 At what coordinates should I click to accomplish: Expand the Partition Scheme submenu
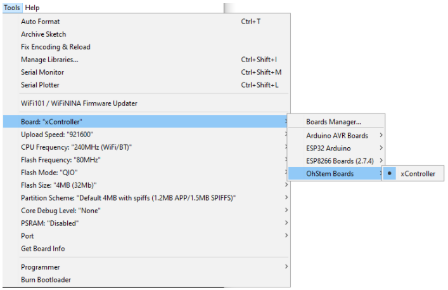pyautogui.click(x=128, y=198)
